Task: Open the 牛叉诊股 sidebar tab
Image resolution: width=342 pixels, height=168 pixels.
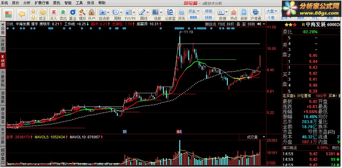Action: 3,136
